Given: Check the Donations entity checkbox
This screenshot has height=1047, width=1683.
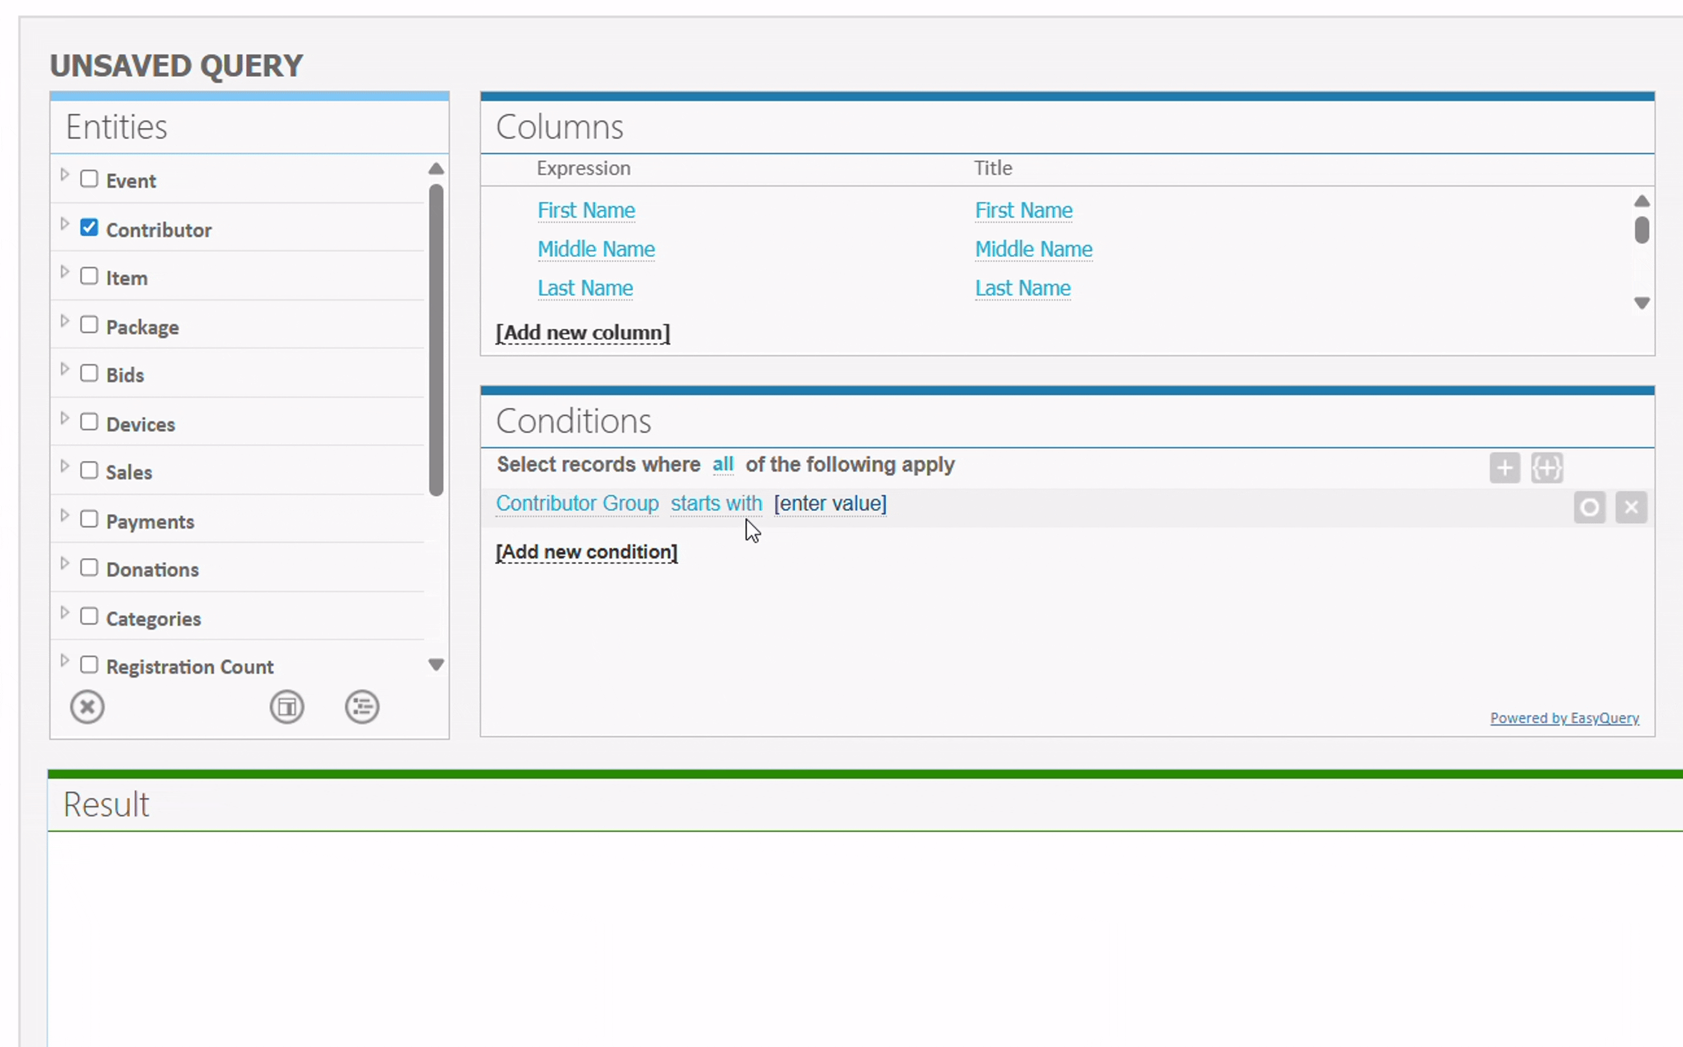Looking at the screenshot, I should 89,567.
